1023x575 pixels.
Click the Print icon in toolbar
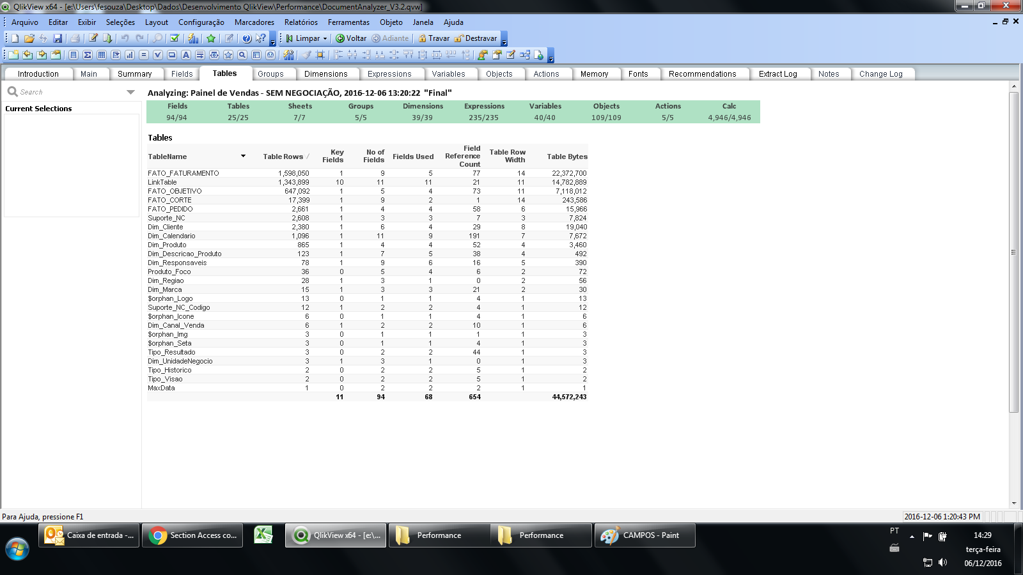click(75, 38)
